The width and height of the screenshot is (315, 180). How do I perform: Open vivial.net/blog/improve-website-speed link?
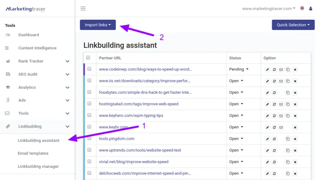point(133,162)
